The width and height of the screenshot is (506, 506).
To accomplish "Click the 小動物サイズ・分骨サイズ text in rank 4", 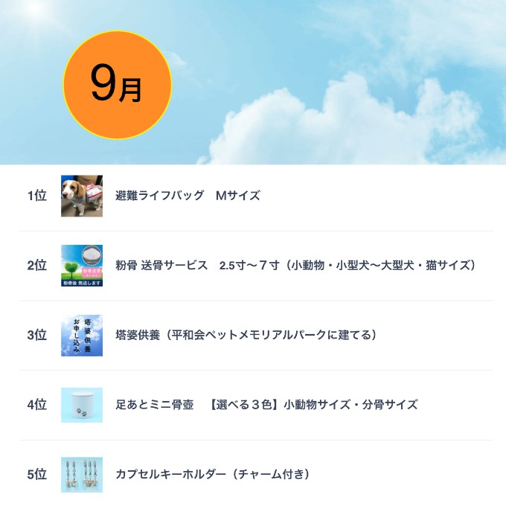I will (x=350, y=405).
